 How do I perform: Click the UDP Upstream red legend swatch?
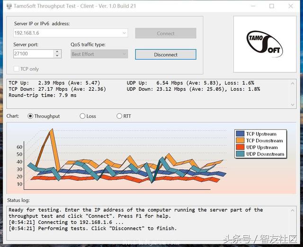(x=240, y=147)
